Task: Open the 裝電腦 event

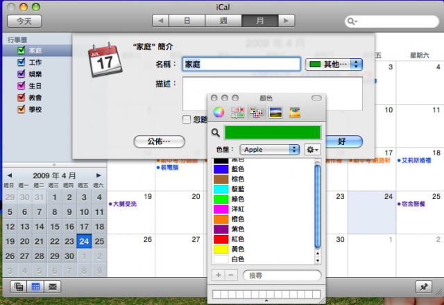Action: pyautogui.click(x=169, y=168)
